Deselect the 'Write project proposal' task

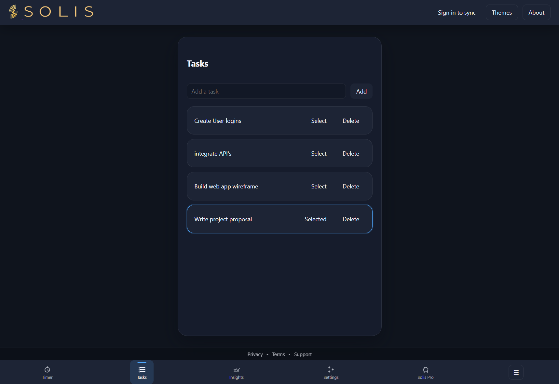[x=316, y=219]
